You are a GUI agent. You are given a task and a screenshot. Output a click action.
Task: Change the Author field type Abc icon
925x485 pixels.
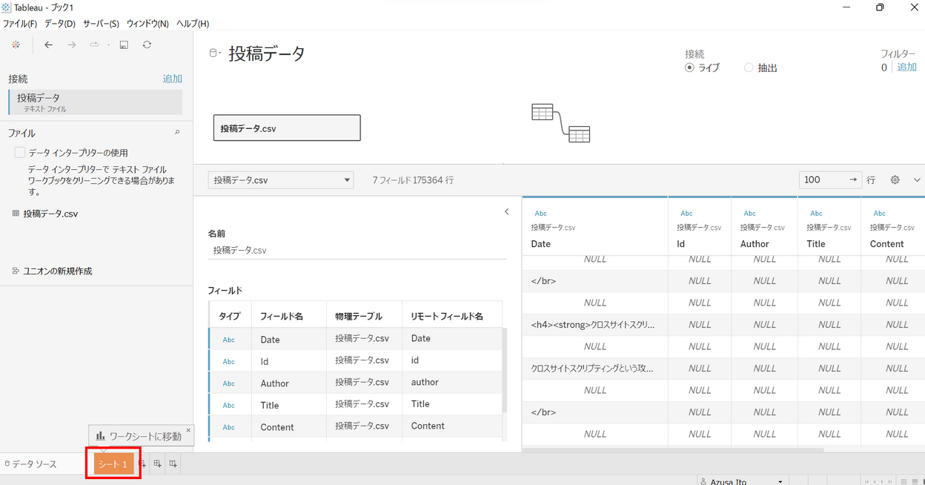point(229,383)
